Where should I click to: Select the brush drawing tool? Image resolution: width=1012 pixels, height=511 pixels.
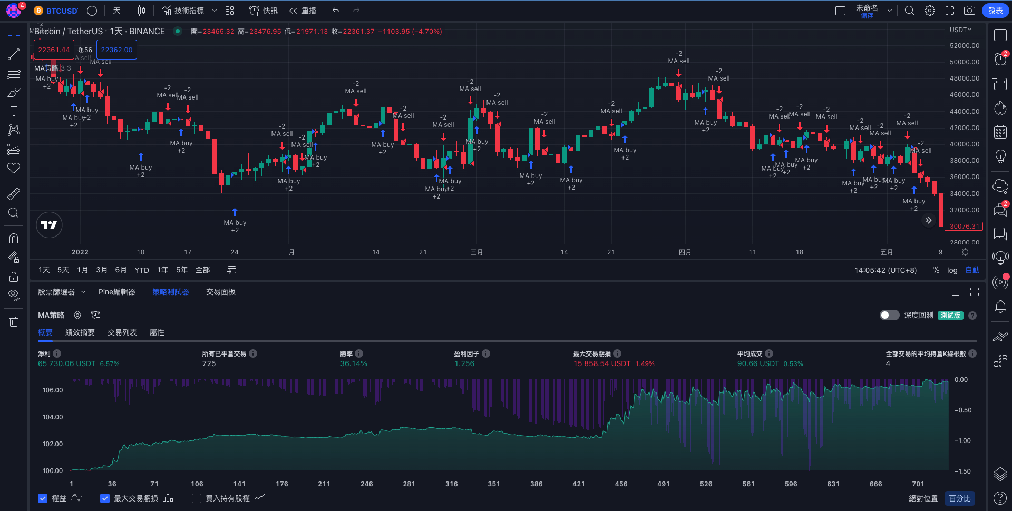14,93
